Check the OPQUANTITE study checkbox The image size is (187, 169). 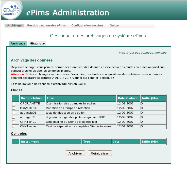(x=14, y=103)
